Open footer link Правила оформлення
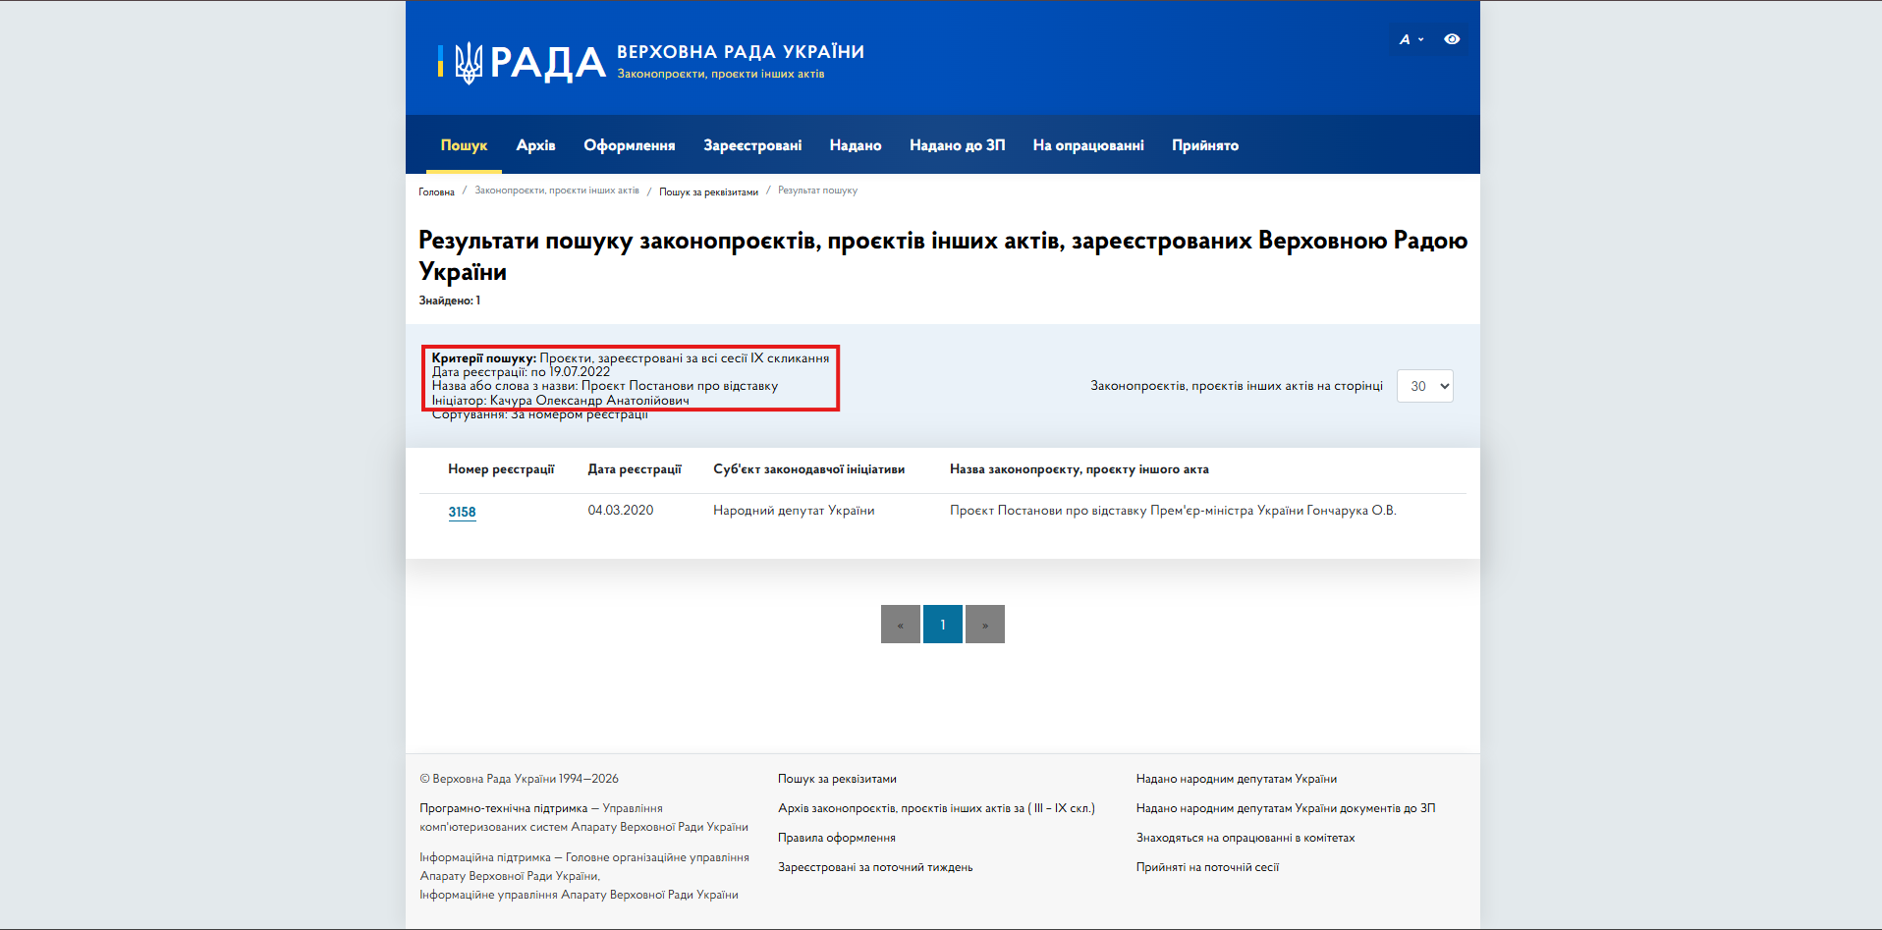The image size is (1882, 930). (x=837, y=838)
